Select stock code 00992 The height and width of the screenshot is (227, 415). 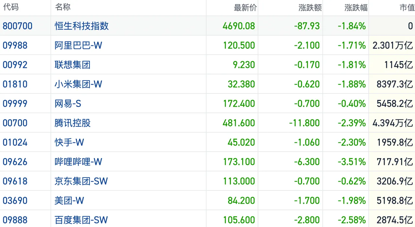point(15,65)
